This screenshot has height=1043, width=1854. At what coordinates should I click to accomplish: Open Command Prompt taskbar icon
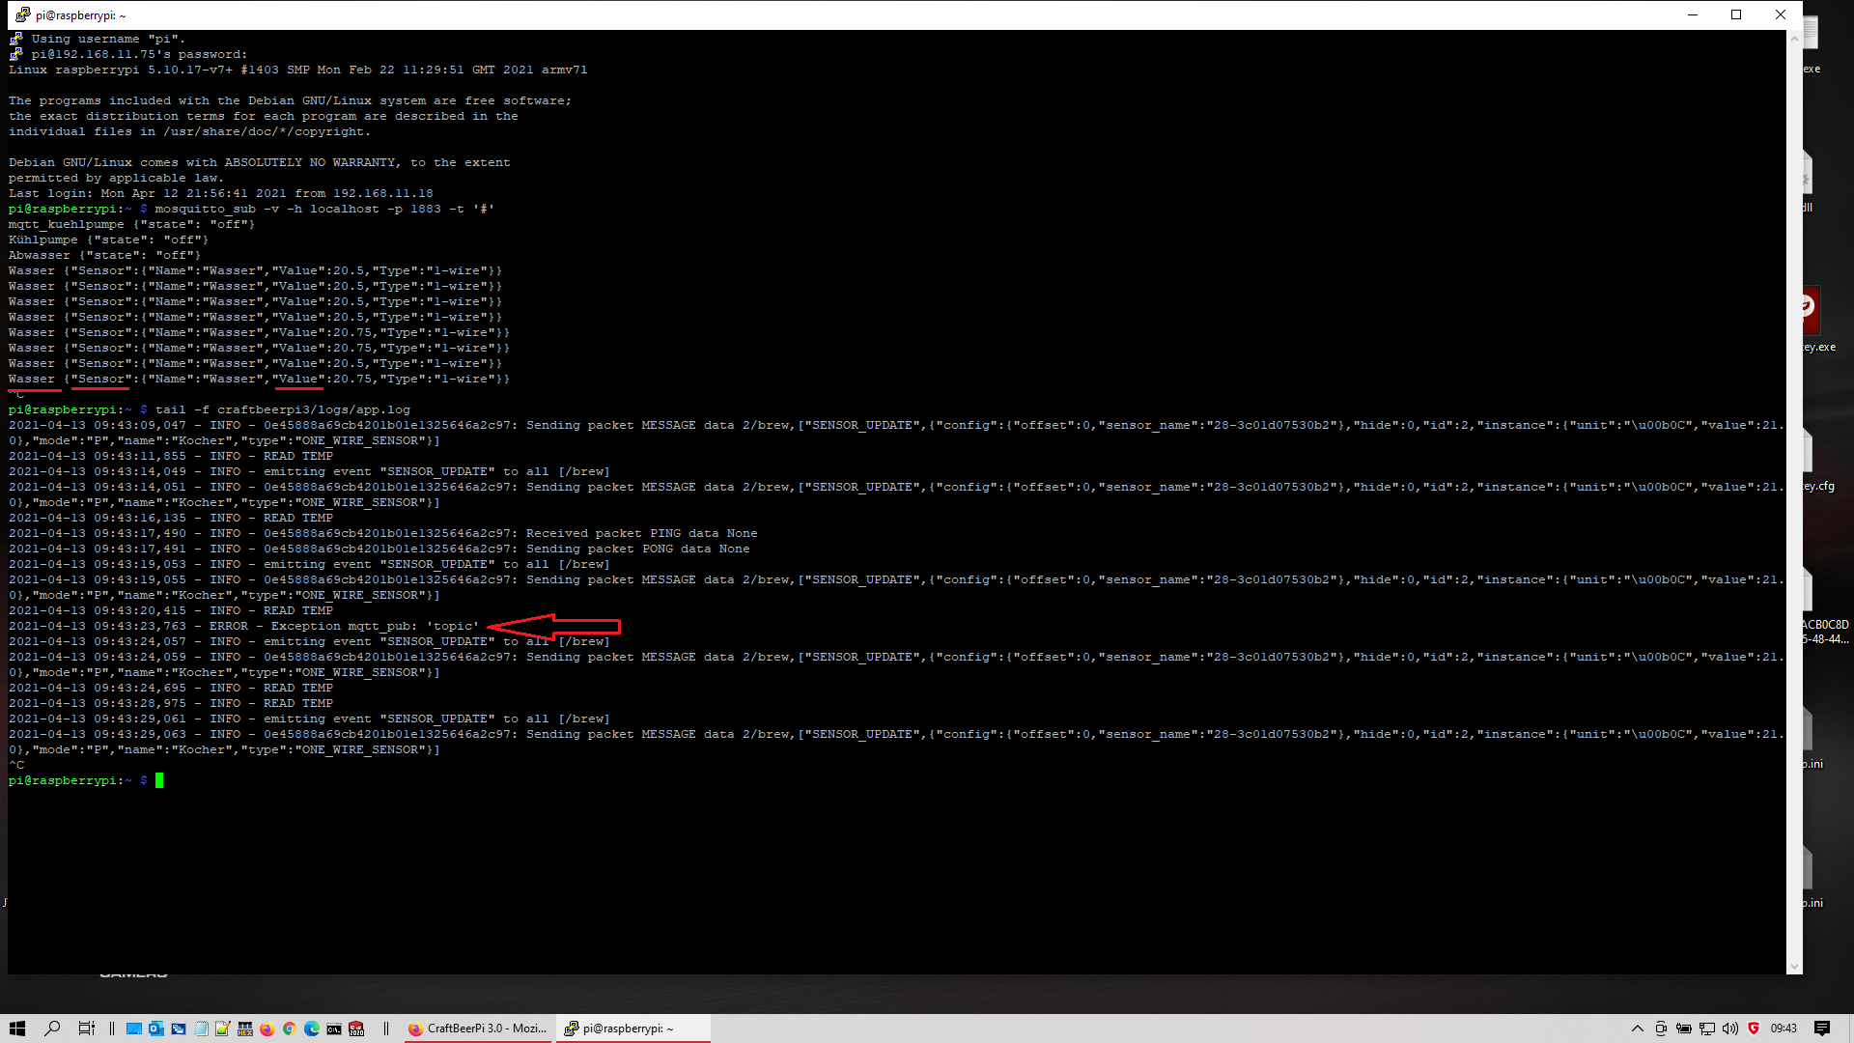333,1029
